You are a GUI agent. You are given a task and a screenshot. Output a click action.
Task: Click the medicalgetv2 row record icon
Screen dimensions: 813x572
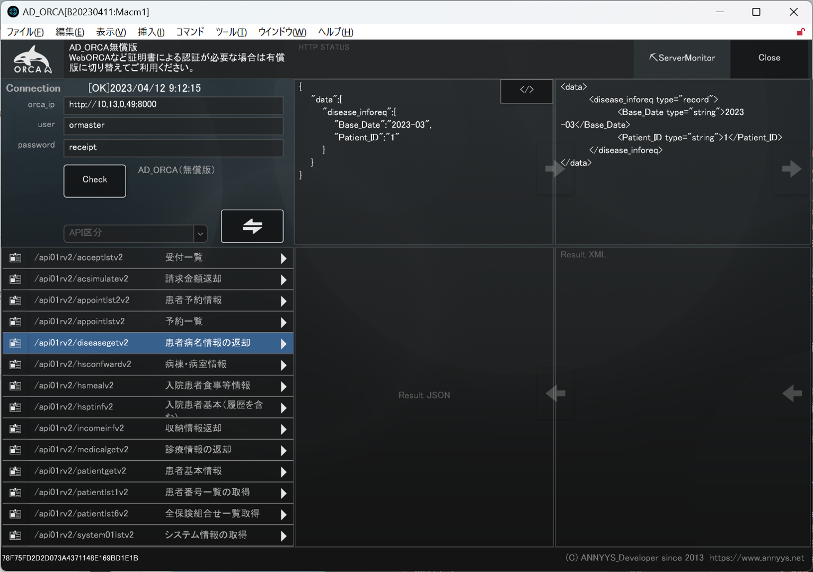click(x=15, y=450)
